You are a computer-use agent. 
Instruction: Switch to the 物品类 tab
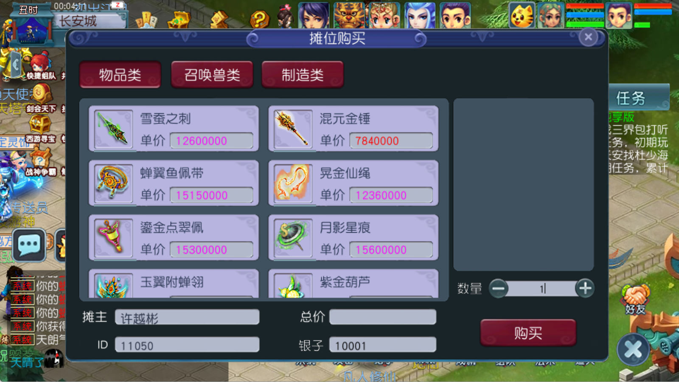point(120,75)
